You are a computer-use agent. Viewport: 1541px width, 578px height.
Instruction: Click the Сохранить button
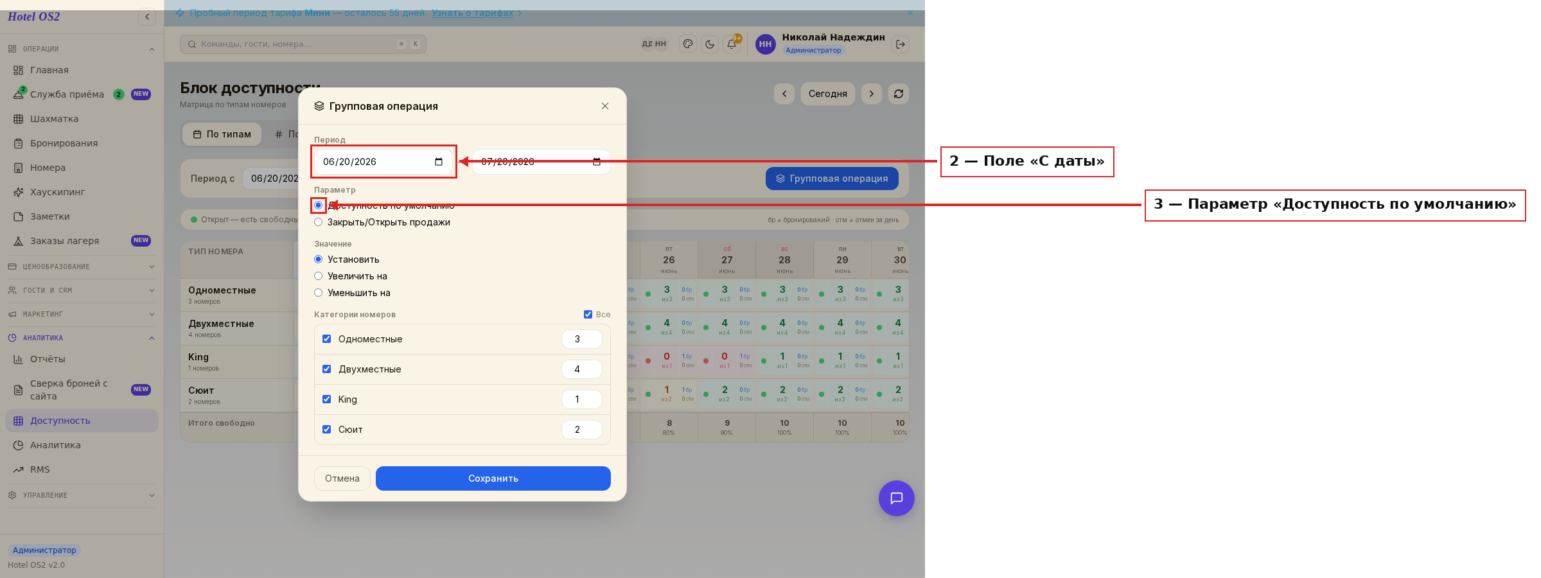493,478
